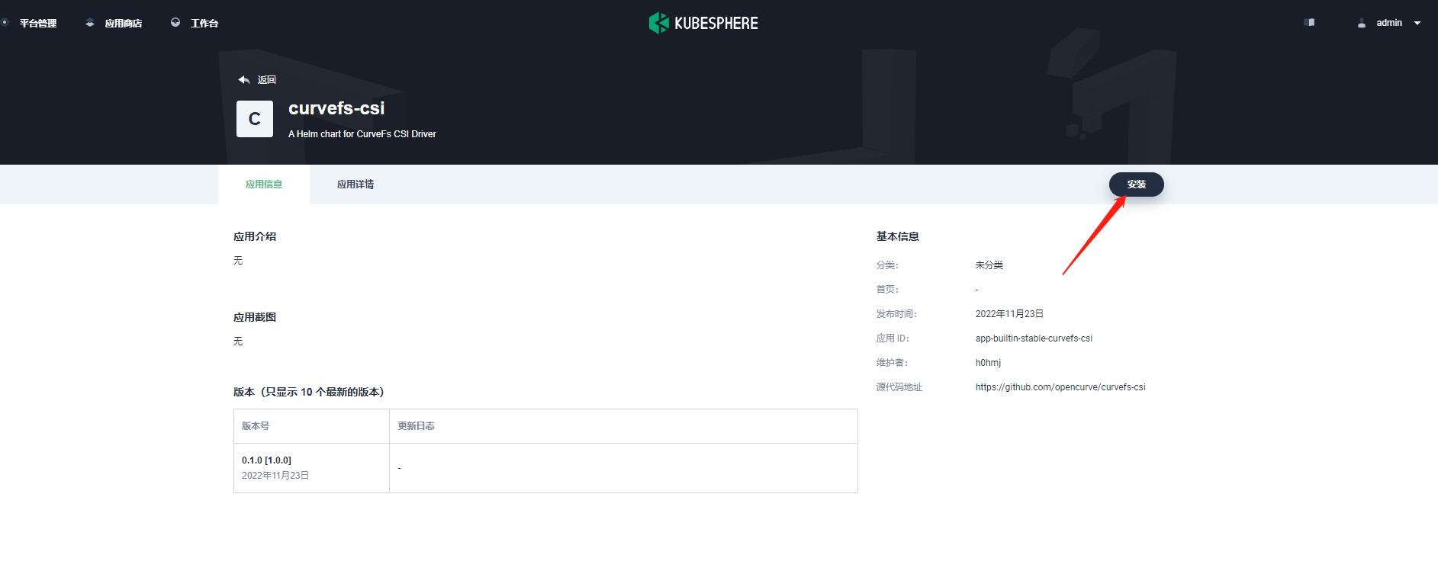
Task: Click the 基本信息 section heading
Action: pyautogui.click(x=898, y=236)
